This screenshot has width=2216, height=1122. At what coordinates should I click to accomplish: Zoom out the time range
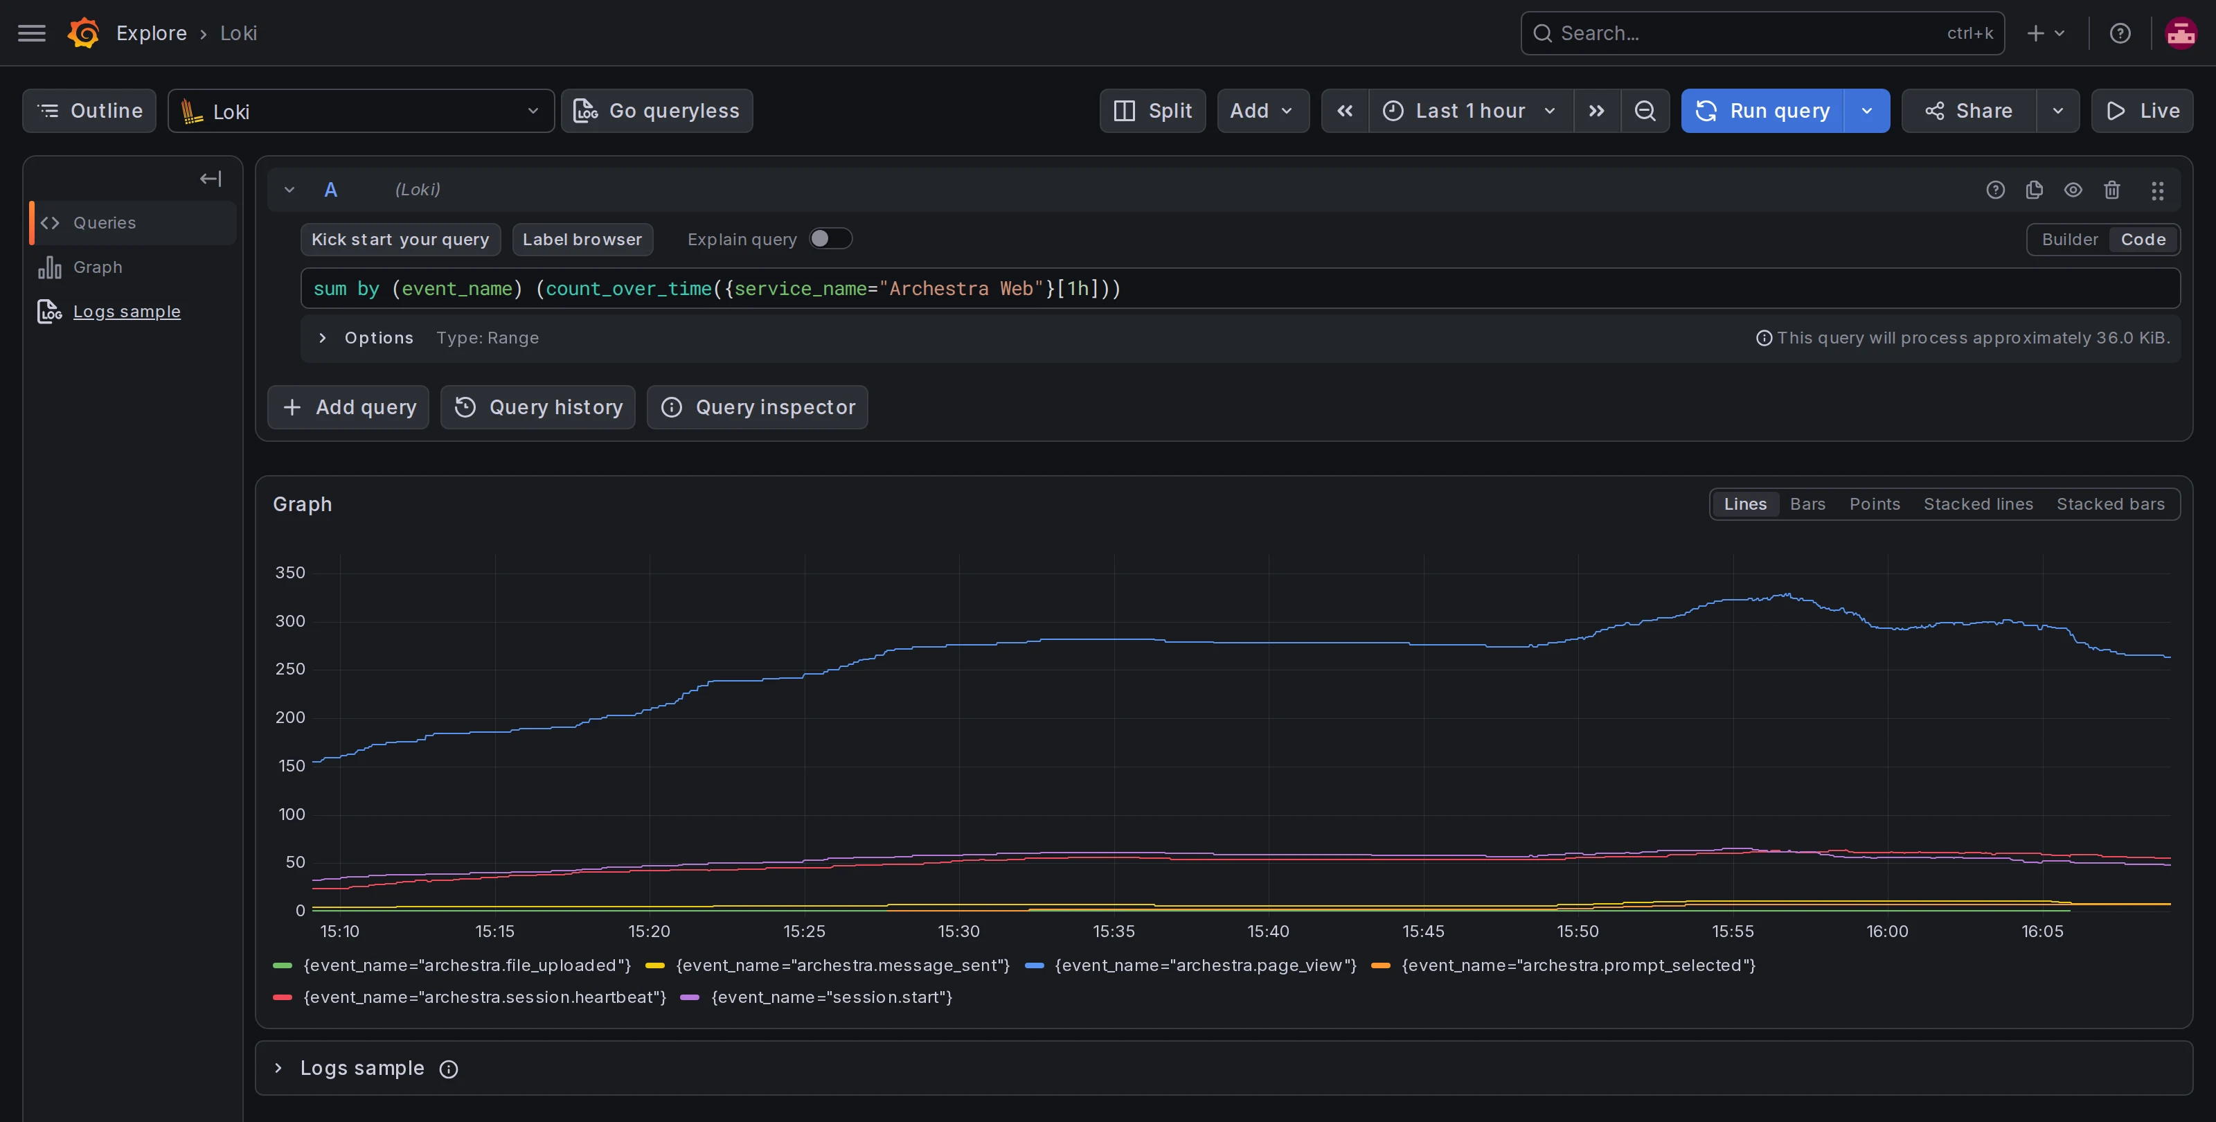click(1644, 111)
